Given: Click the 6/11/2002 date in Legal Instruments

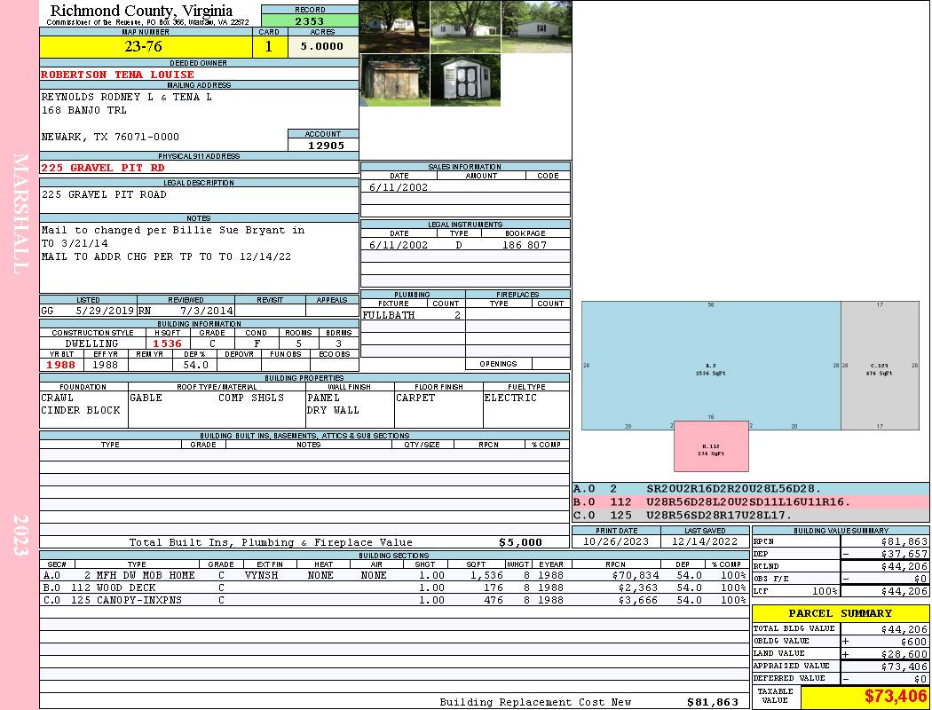Looking at the screenshot, I should click(399, 245).
